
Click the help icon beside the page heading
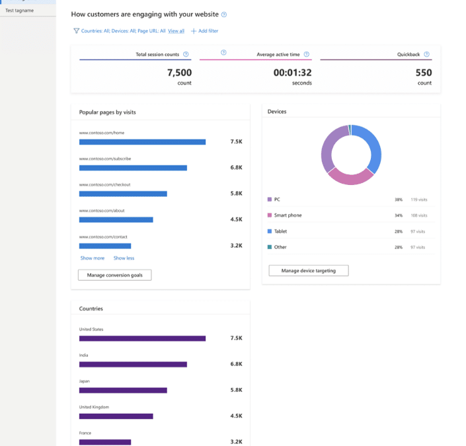pyautogui.click(x=224, y=15)
